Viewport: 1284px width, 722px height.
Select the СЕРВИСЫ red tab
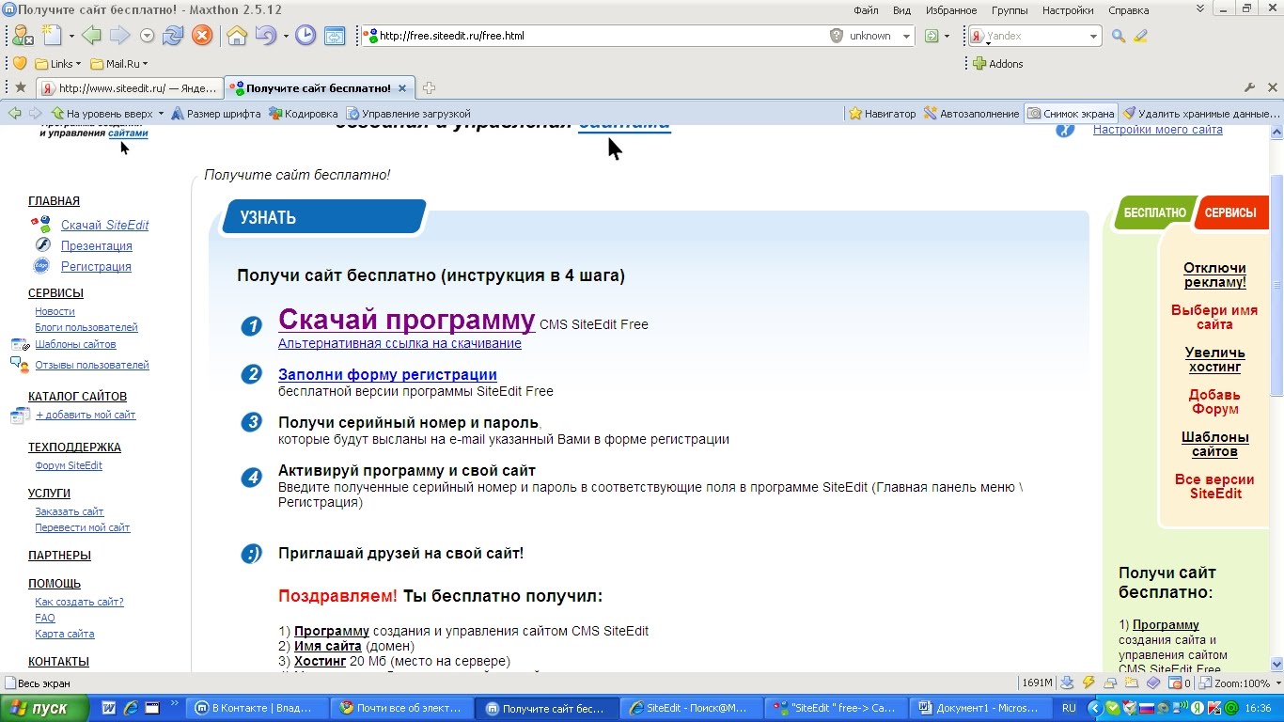(x=1230, y=212)
